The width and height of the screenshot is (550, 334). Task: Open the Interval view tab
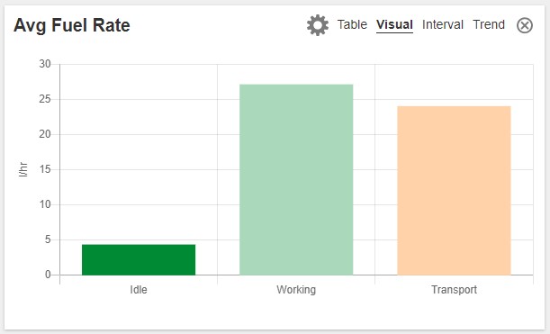443,24
